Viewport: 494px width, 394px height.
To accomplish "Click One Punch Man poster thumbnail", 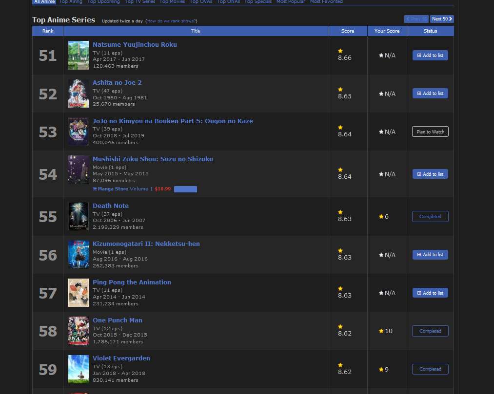I will click(x=79, y=331).
